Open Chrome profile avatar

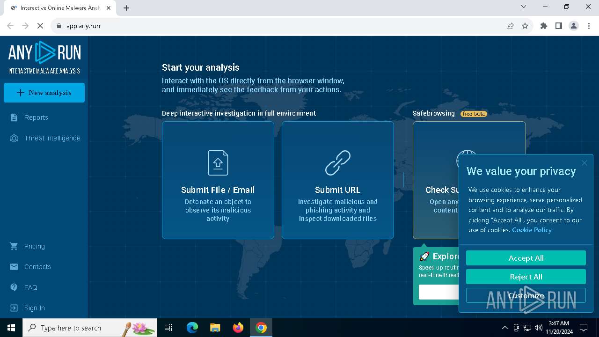(x=574, y=26)
